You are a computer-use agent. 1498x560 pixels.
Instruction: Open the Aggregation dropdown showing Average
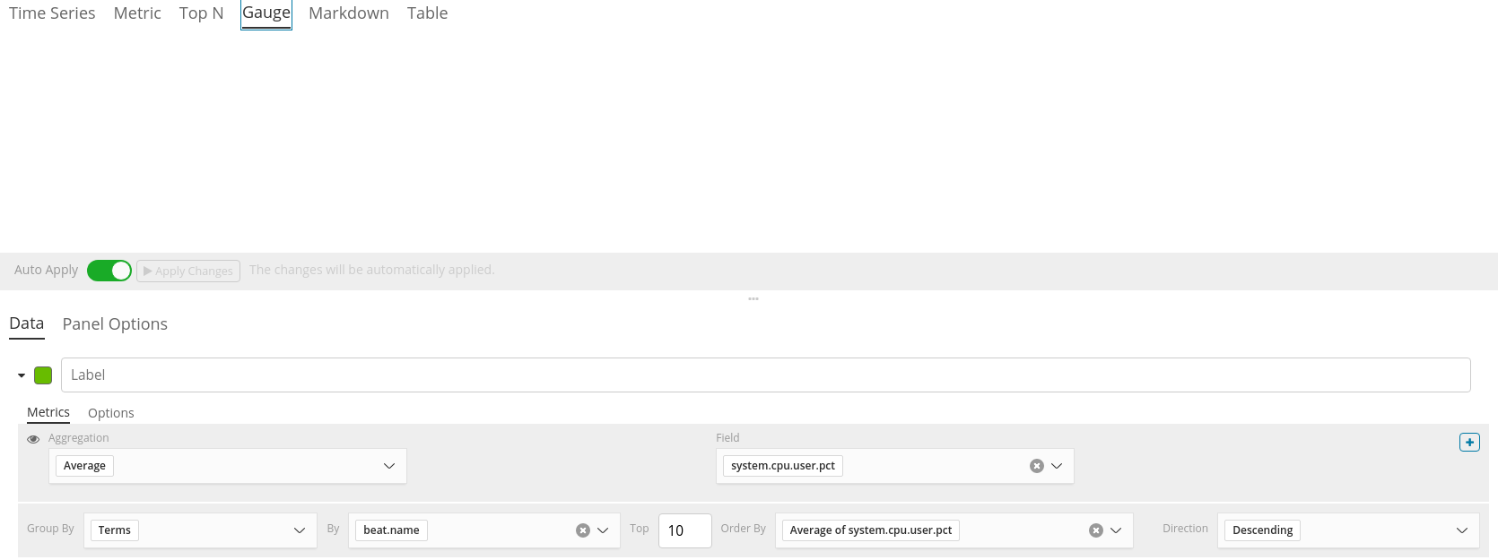pyautogui.click(x=228, y=466)
